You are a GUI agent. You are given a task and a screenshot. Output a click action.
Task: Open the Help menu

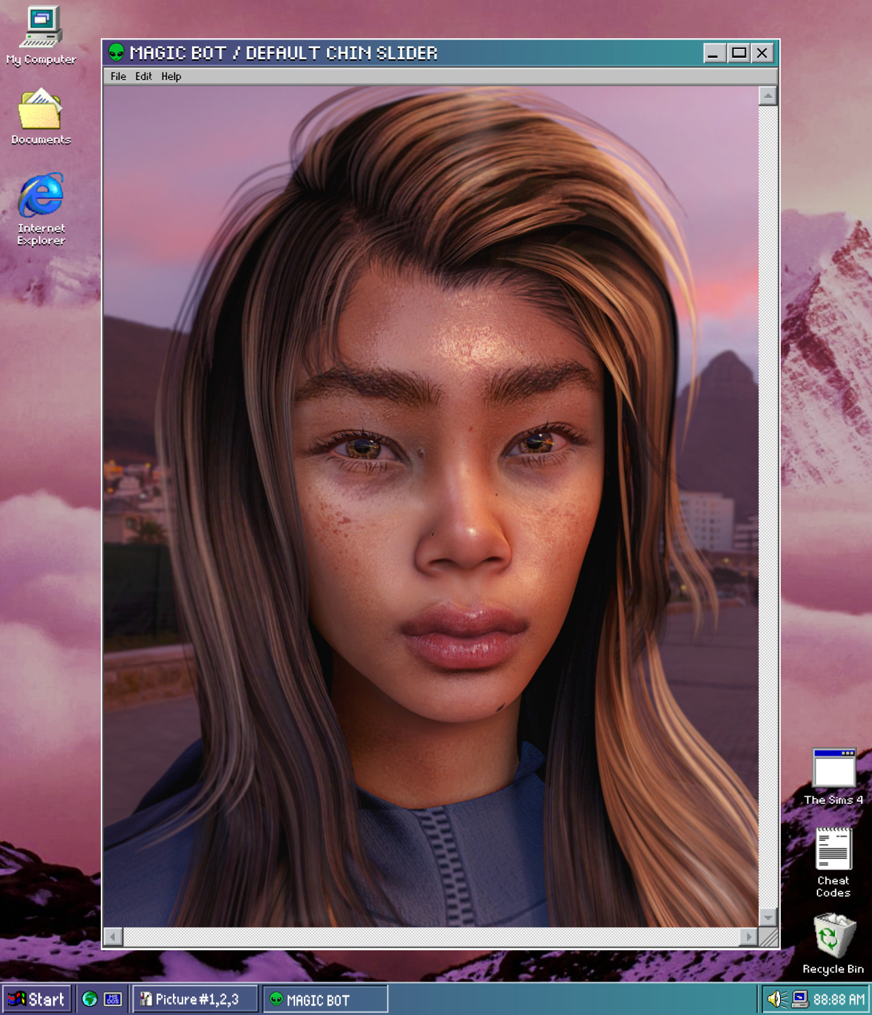(x=171, y=76)
